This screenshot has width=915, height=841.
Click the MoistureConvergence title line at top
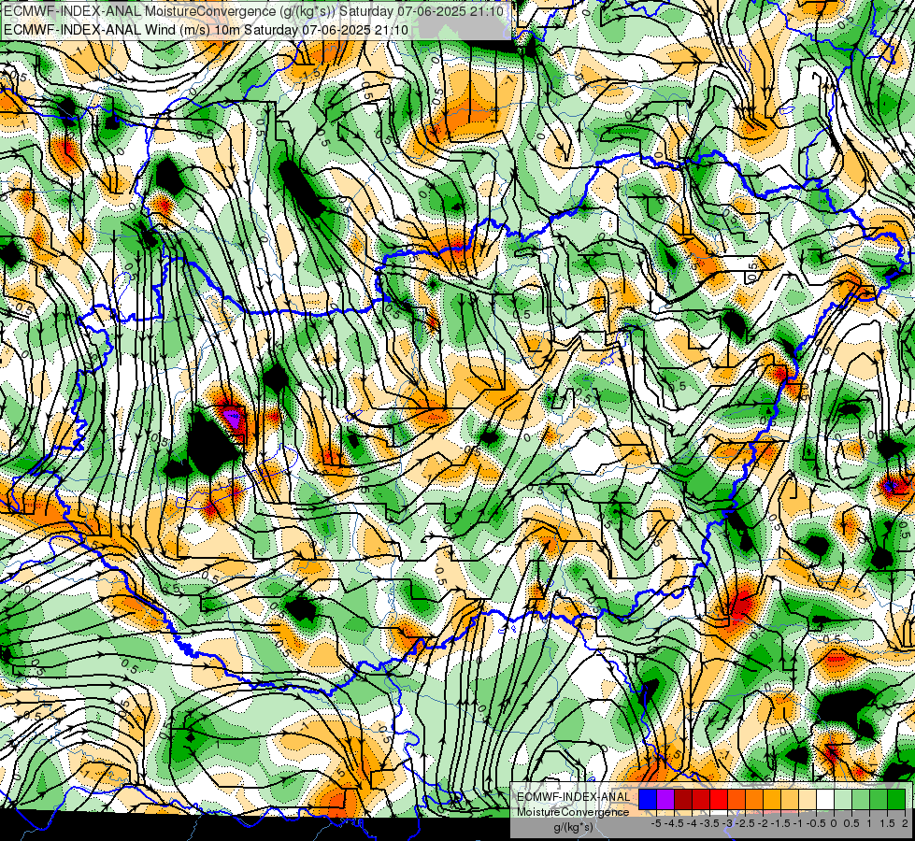pyautogui.click(x=253, y=10)
